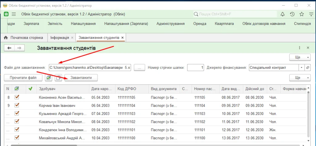
Task: Expand the lower Ще dropdown
Action: click(x=300, y=78)
